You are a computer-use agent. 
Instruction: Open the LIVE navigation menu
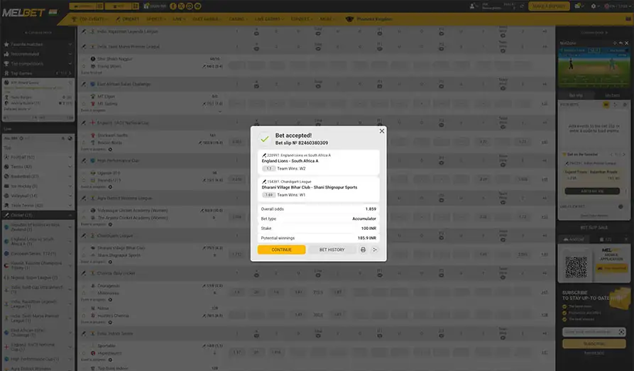tap(179, 19)
